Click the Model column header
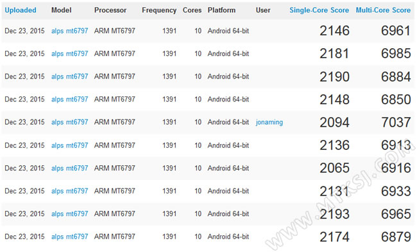The height and width of the screenshot is (252, 417). point(62,10)
